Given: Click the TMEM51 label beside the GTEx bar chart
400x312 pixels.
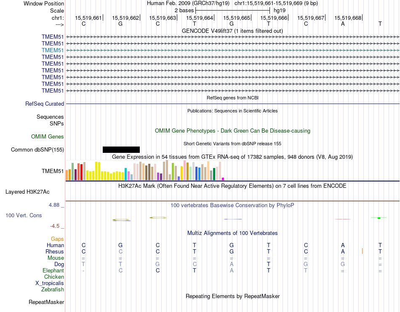Looking at the screenshot, I should coord(53,171).
